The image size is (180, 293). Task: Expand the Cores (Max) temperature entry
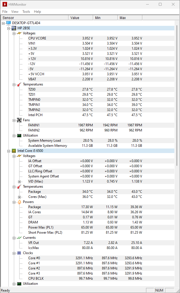[19, 197]
